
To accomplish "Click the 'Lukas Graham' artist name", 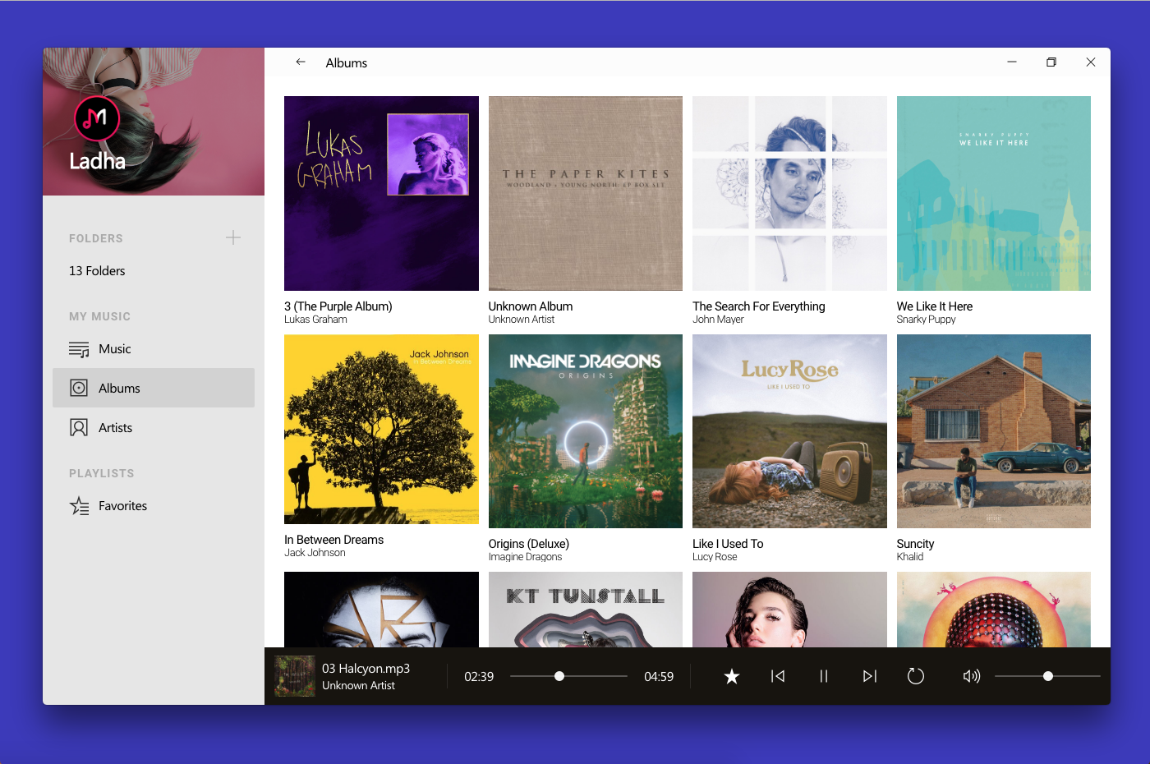I will coord(315,320).
